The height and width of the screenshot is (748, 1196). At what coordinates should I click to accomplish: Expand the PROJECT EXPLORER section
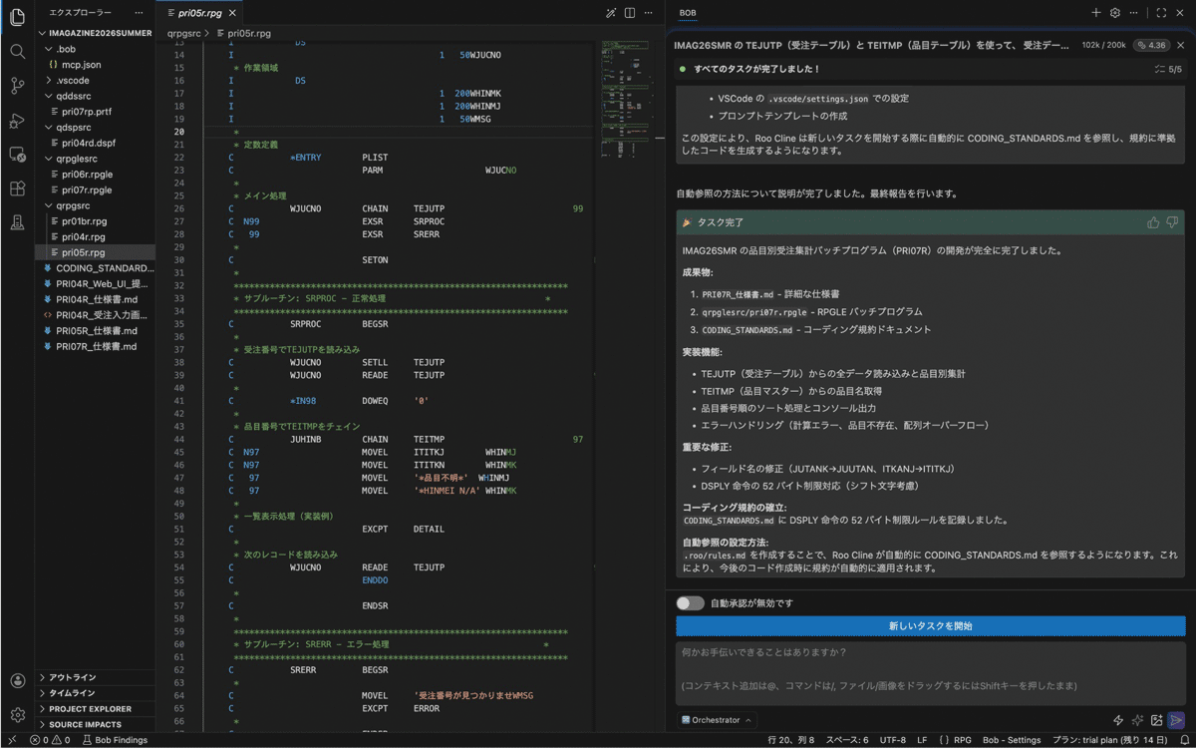point(95,709)
